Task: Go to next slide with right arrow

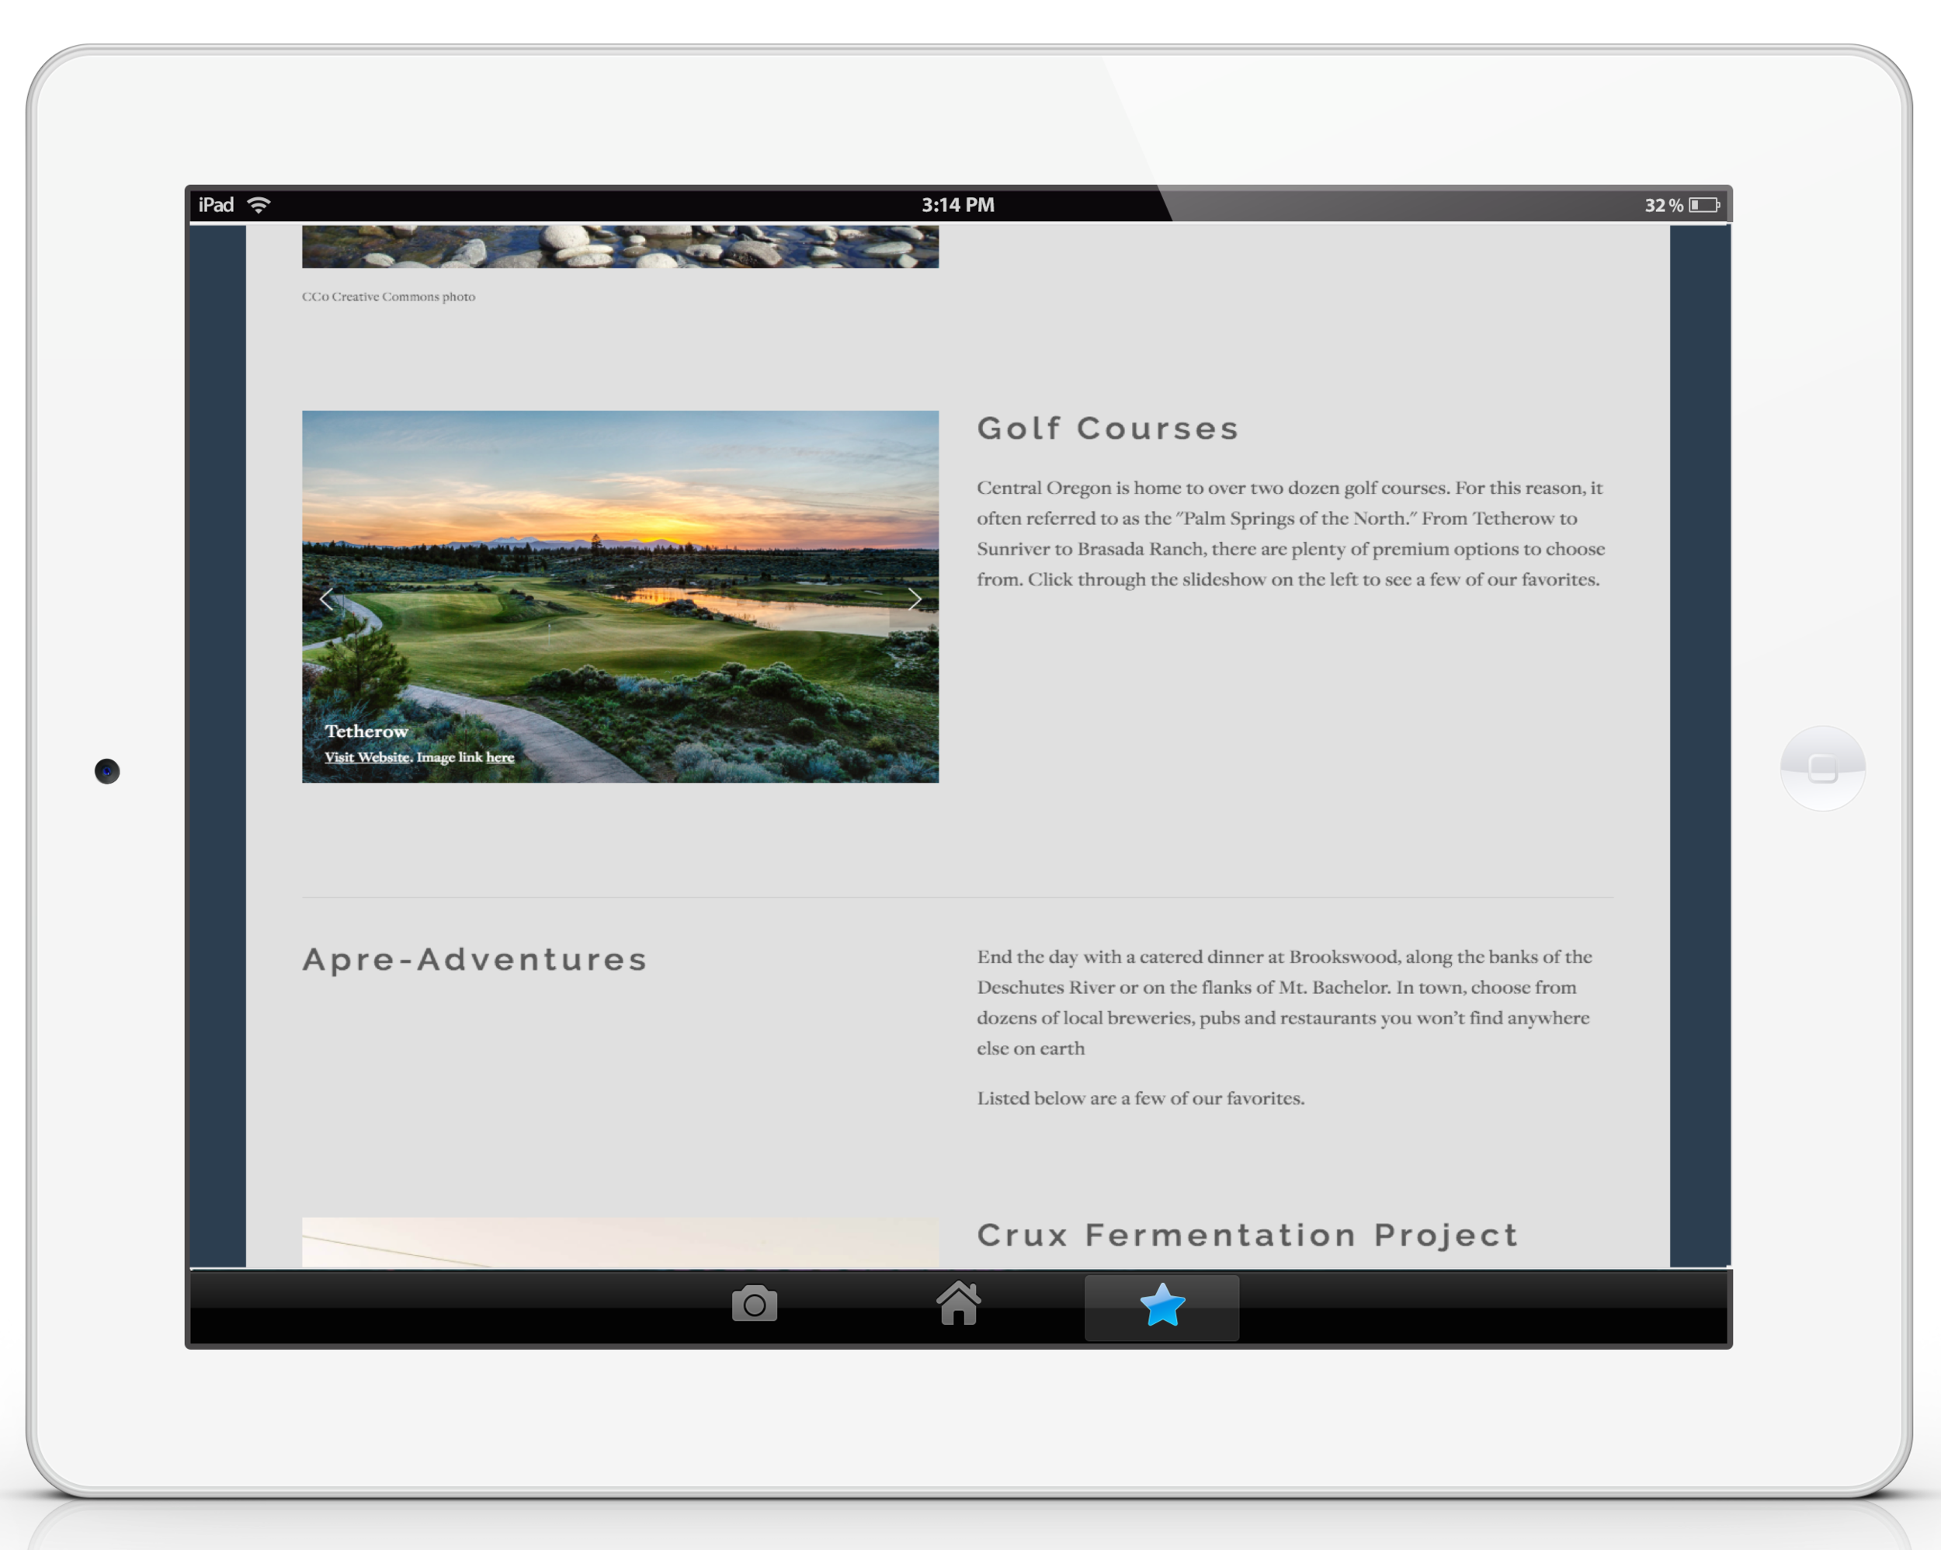Action: [x=915, y=599]
